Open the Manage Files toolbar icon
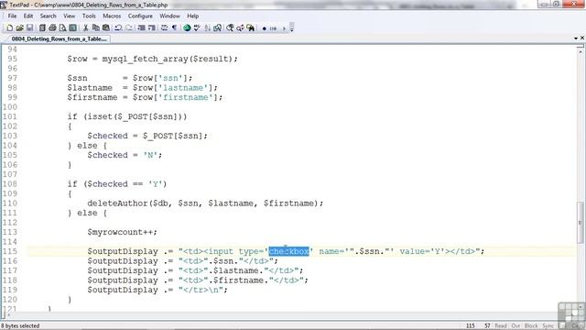This screenshot has height=330, width=586. click(42, 28)
